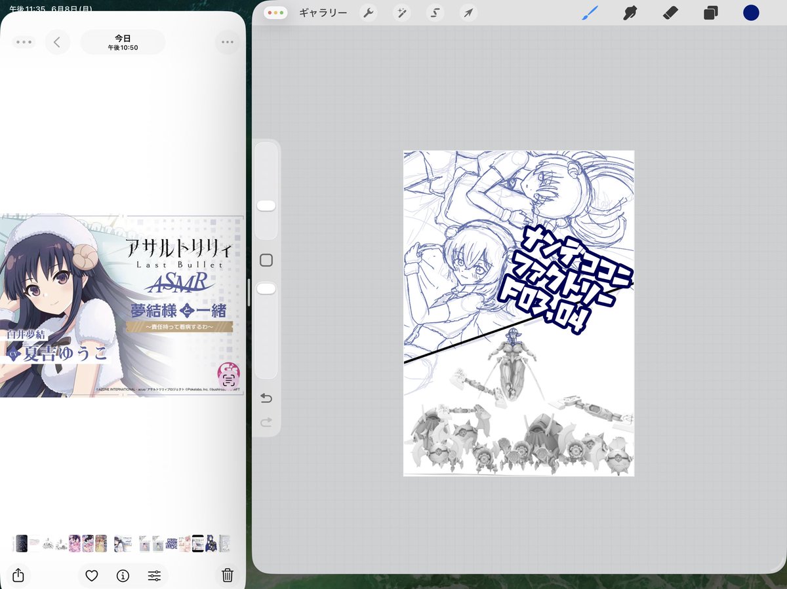Open Photos window multitasking dots
This screenshot has width=787, height=589.
point(24,42)
